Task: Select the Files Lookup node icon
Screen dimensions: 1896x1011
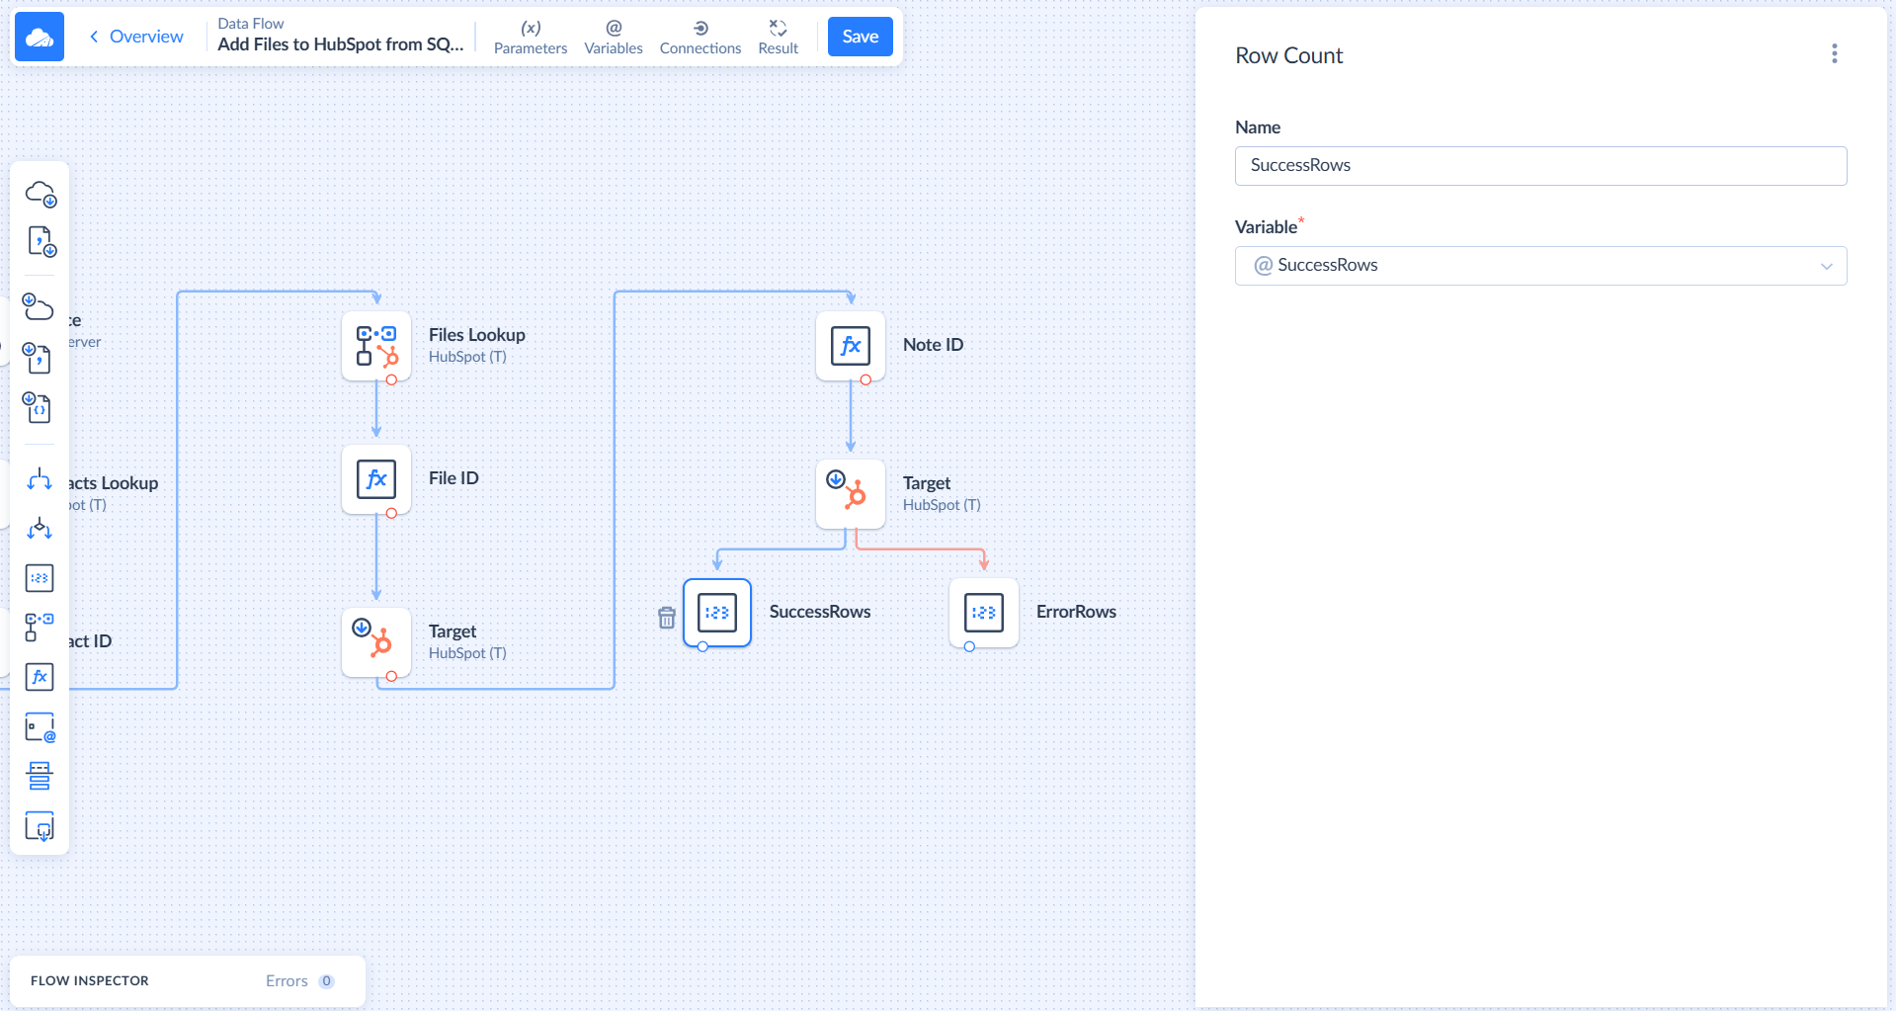Action: pyautogui.click(x=376, y=346)
